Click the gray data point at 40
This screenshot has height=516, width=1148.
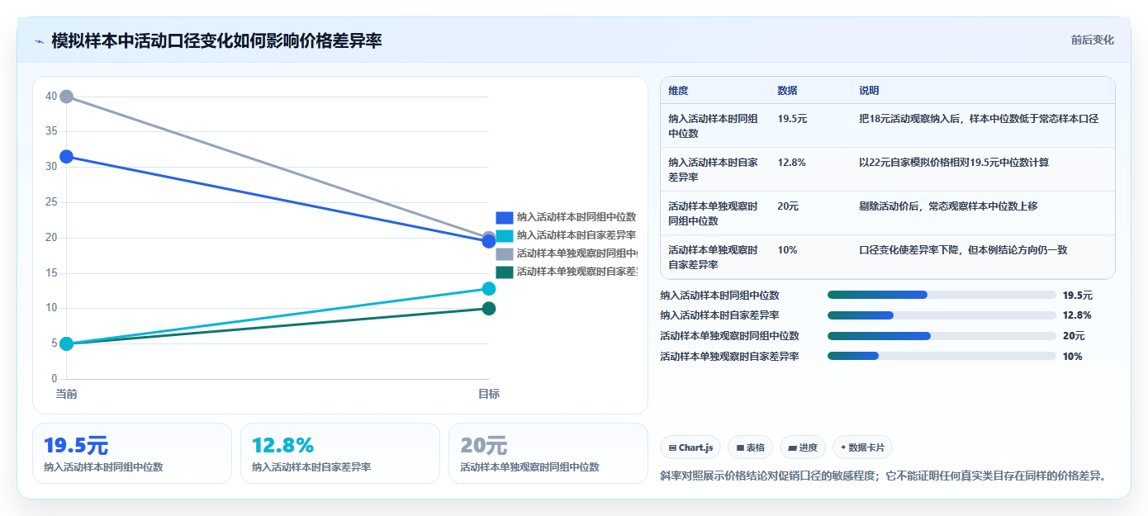pyautogui.click(x=67, y=97)
